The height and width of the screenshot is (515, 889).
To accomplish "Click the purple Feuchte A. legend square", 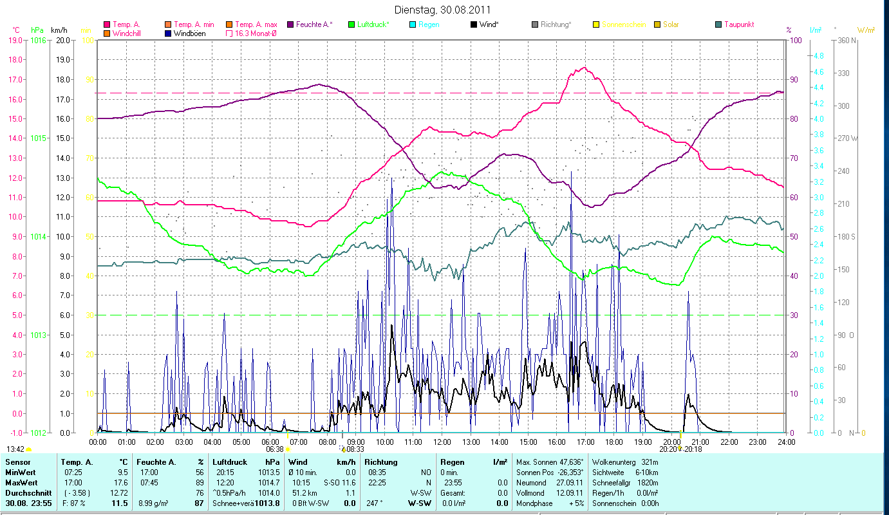I will (290, 24).
